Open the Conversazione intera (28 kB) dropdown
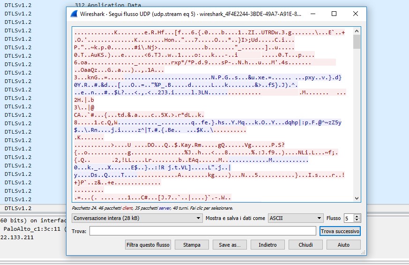The width and height of the screenshot is (409, 265). (x=137, y=218)
